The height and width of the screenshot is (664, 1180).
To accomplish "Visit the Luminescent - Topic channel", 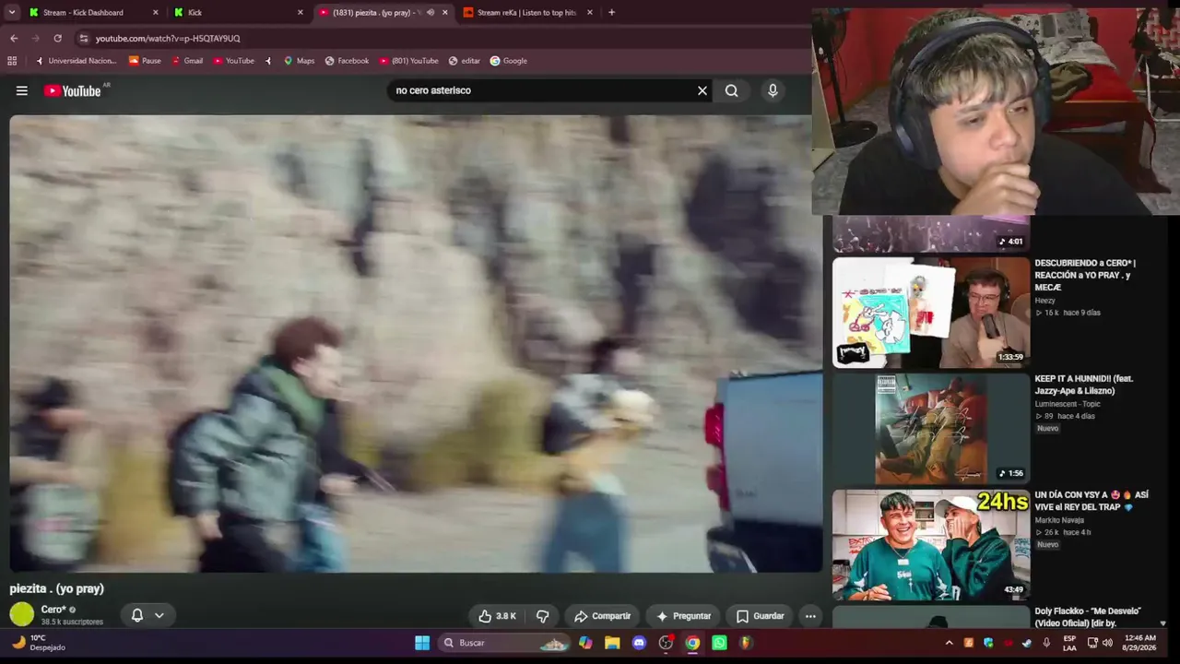I will pos(1066,404).
